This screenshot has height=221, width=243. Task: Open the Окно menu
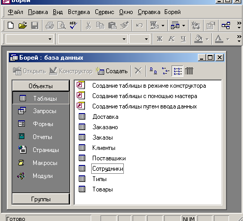tap(126, 12)
